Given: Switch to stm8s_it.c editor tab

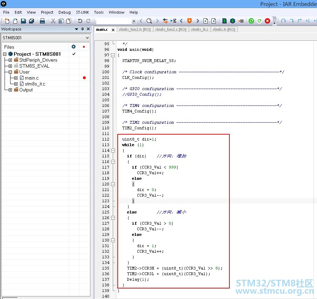Looking at the screenshot, I should point(200,29).
